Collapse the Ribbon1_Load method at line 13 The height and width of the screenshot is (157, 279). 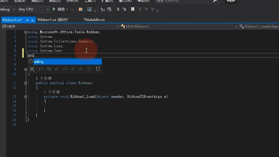pyautogui.click(x=26, y=97)
